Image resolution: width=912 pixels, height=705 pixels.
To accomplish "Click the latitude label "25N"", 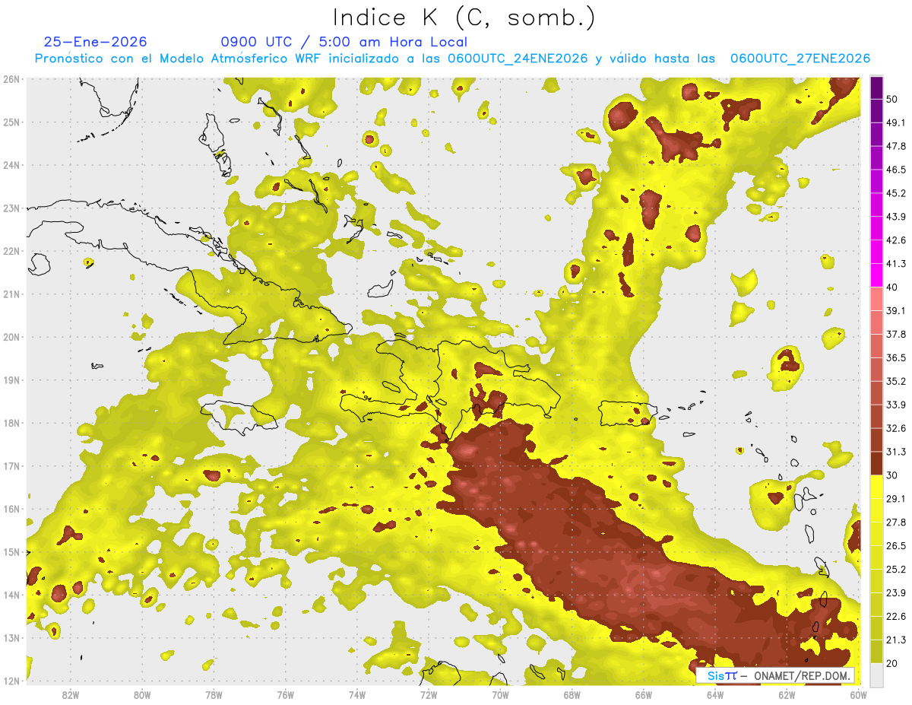I will [11, 122].
